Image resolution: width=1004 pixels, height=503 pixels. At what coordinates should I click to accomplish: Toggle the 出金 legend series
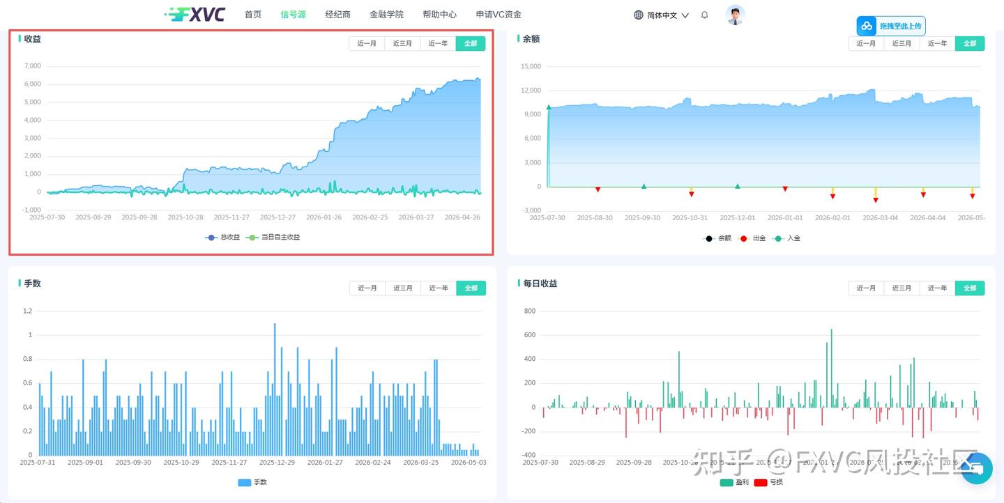pos(752,238)
